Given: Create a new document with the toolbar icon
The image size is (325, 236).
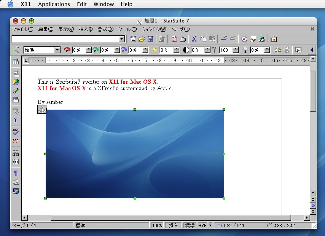Looking at the screenshot, I should coord(133,39).
